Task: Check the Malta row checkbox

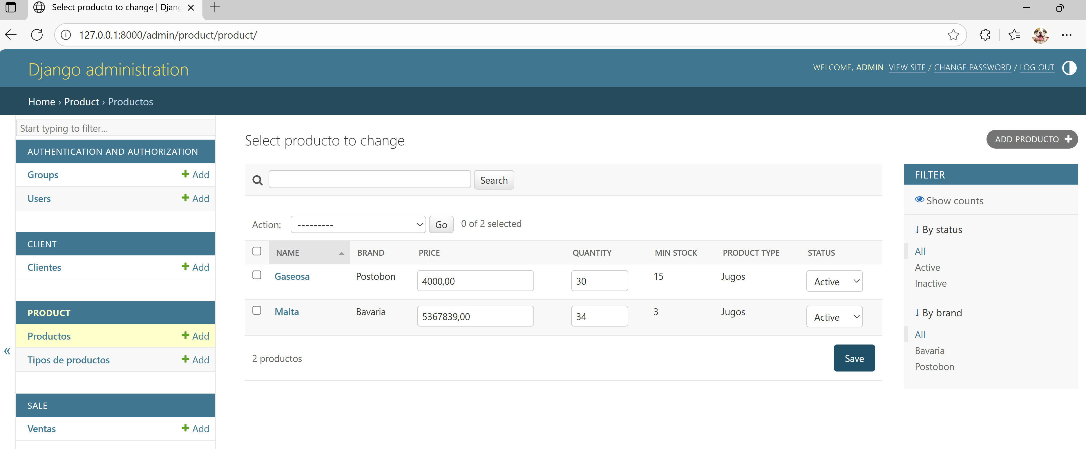Action: click(x=257, y=310)
